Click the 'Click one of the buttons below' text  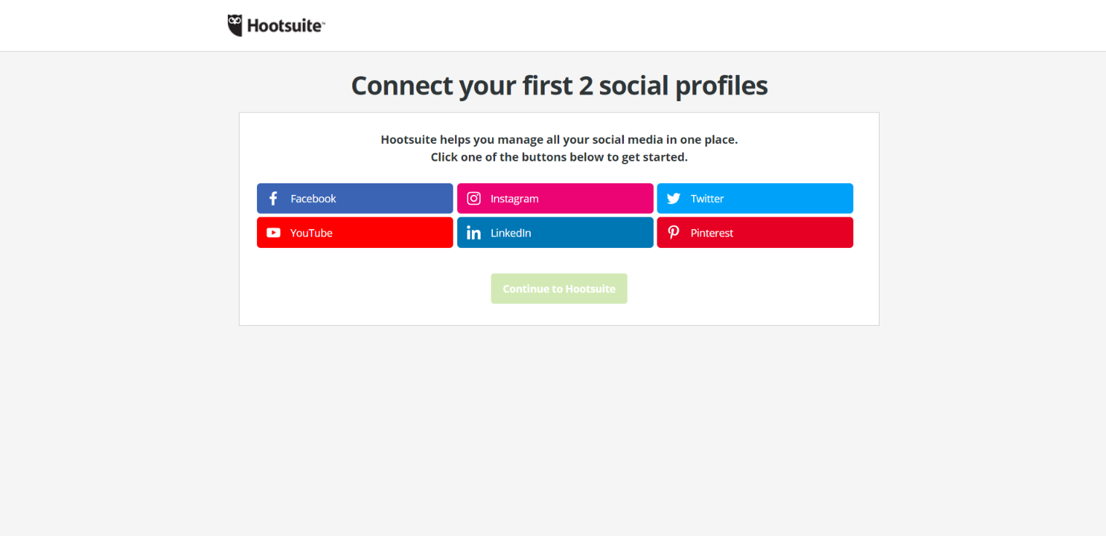click(x=559, y=156)
